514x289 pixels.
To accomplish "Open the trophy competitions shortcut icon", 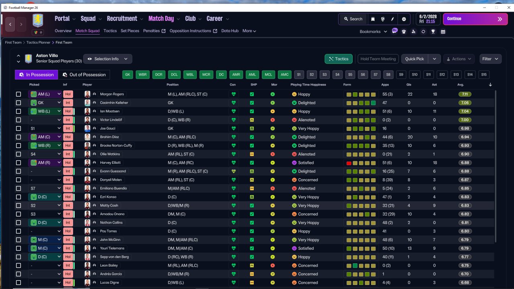I will click(x=433, y=31).
